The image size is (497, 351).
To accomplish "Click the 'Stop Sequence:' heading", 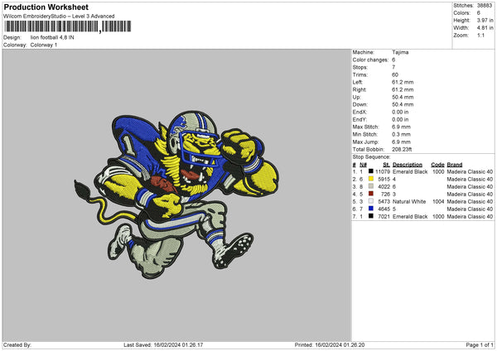I will (371, 157).
